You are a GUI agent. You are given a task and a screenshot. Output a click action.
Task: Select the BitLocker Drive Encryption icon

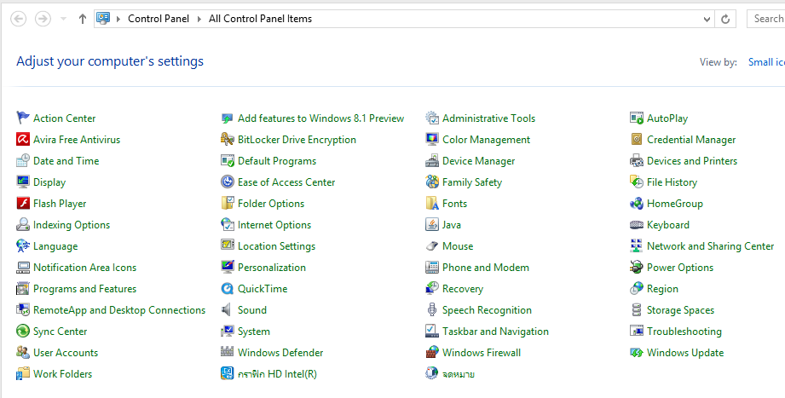tap(228, 140)
